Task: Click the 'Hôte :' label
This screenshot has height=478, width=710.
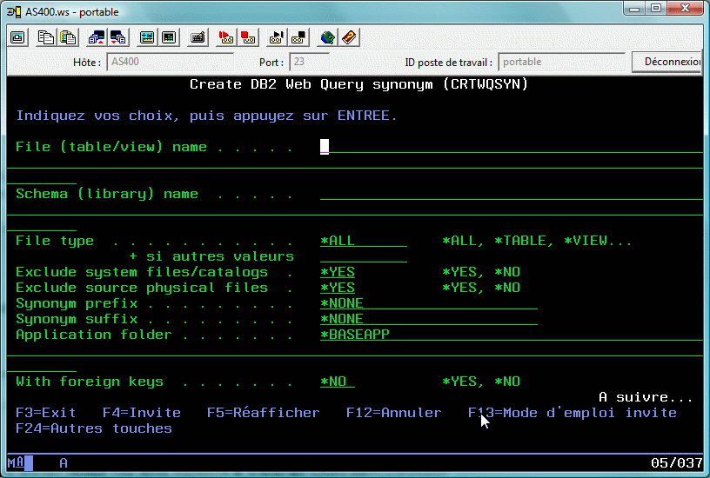Action: tap(87, 63)
